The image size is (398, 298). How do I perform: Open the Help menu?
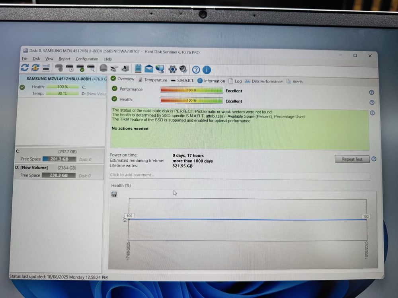[108, 59]
